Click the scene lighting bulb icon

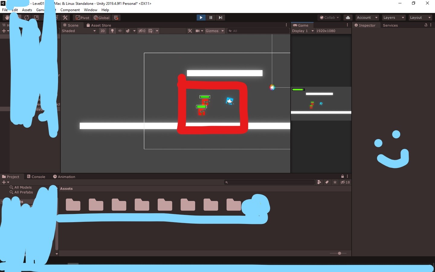click(x=112, y=31)
